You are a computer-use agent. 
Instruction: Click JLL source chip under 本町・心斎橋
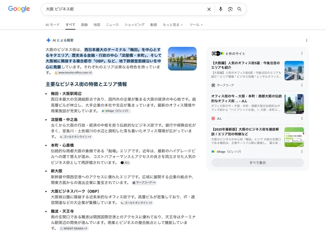pos(125,163)
